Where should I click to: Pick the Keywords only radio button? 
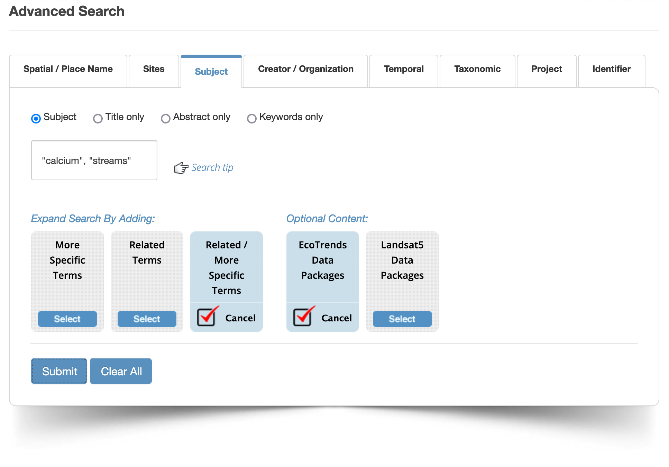[x=252, y=119]
